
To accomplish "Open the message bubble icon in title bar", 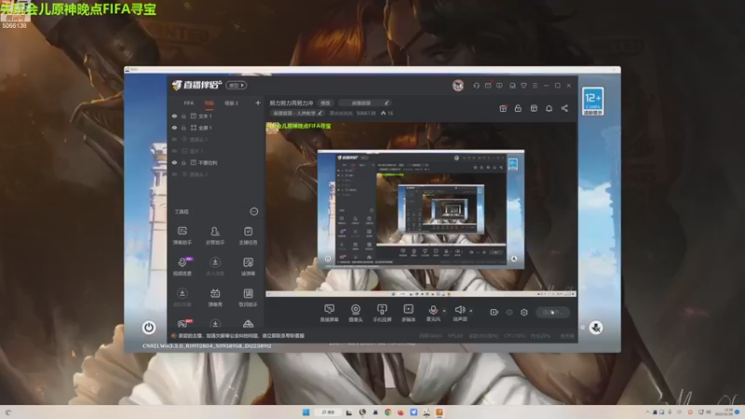I will 499,86.
